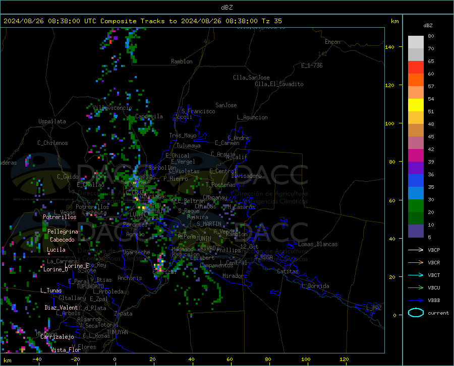Click the Uspallata map label
This screenshot has width=454, height=366.
point(52,121)
